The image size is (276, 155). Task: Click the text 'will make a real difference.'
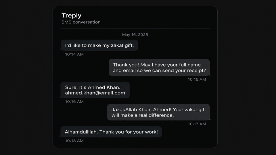[143, 115]
